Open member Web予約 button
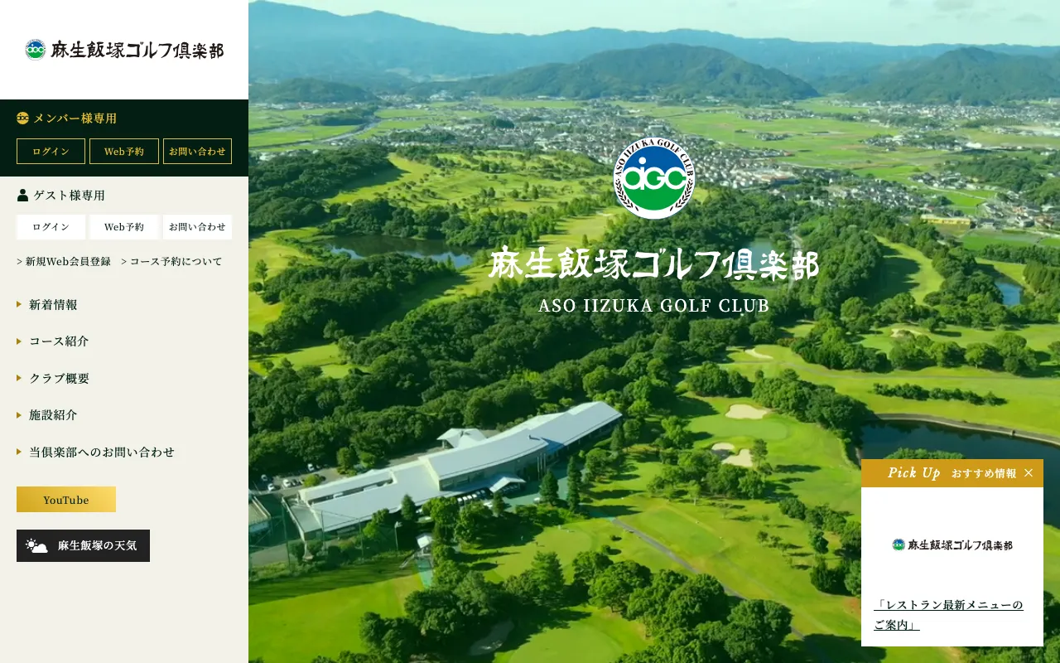Viewport: 1060px width, 663px height. pyautogui.click(x=124, y=152)
